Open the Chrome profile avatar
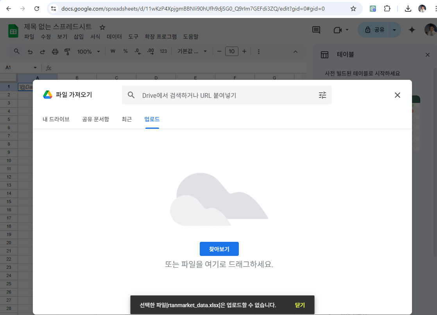Image resolution: width=437 pixels, height=315 pixels. [422, 9]
